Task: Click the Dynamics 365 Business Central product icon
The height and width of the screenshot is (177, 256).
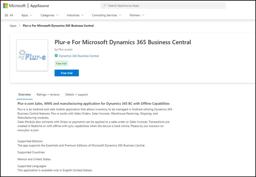Action: pyautogui.click(x=56, y=56)
